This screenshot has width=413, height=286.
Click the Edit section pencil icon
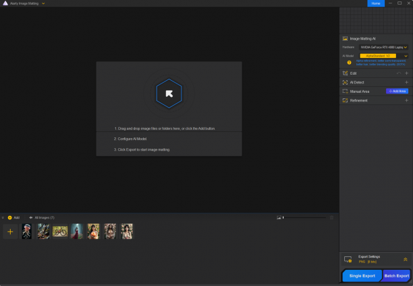coord(345,73)
